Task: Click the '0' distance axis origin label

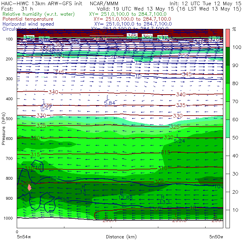Action: click(17, 232)
